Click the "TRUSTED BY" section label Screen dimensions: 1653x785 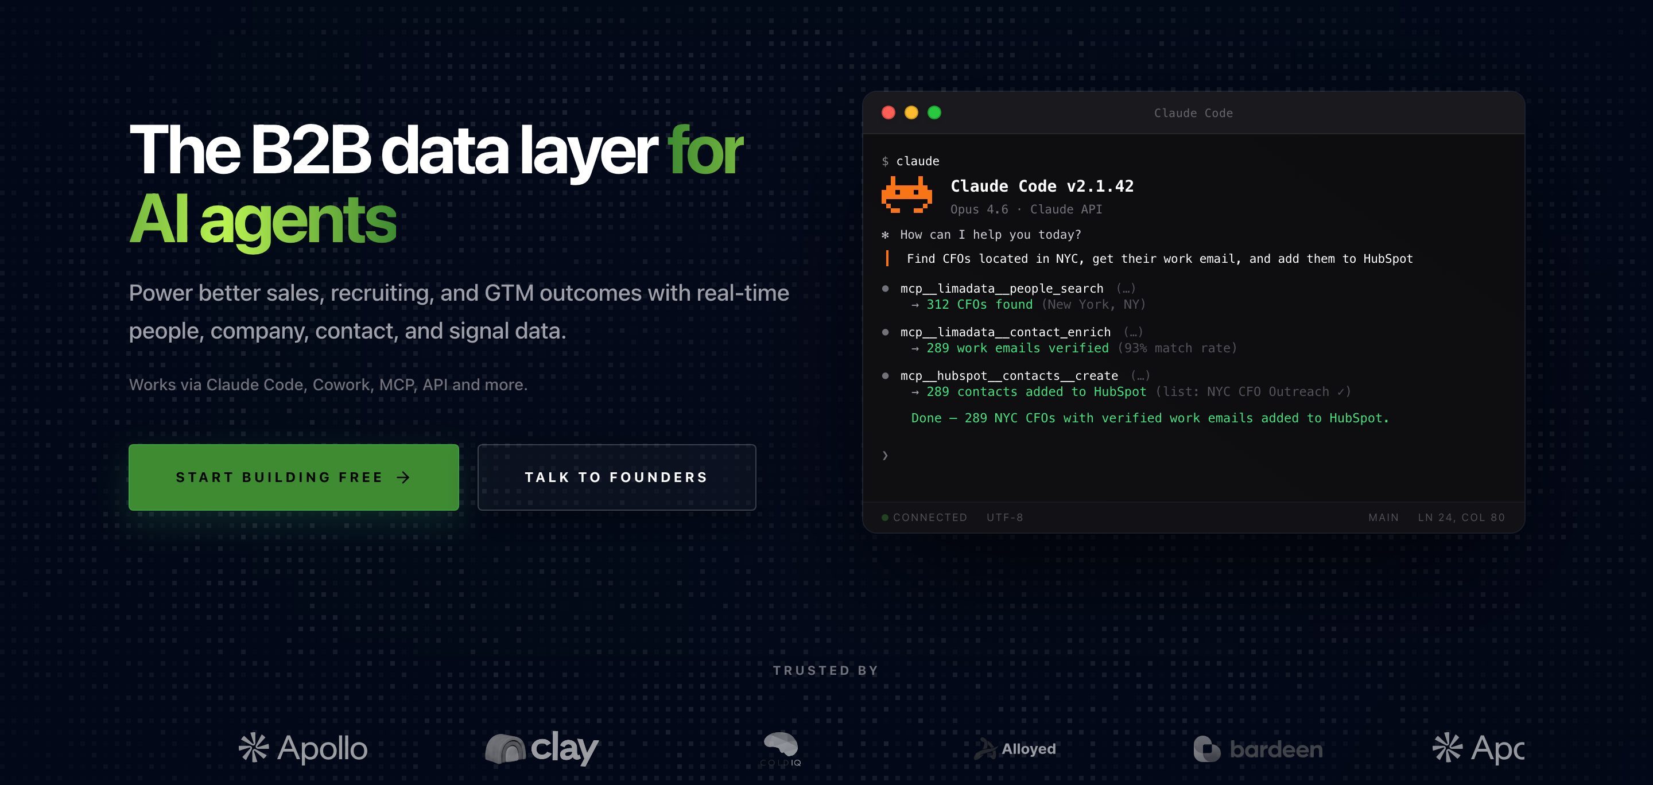[x=826, y=671]
